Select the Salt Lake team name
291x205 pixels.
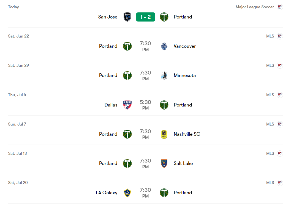coord(183,163)
